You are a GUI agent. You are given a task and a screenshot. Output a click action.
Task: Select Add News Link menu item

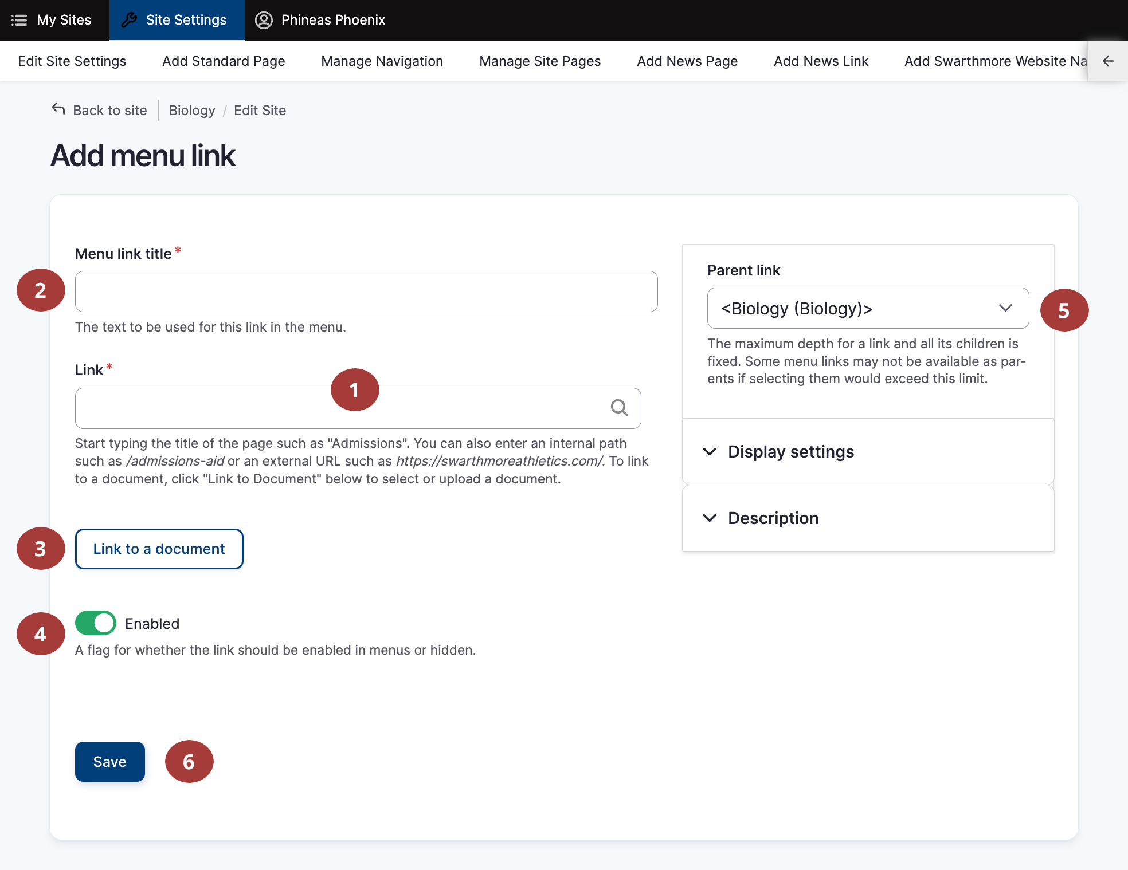(x=821, y=61)
